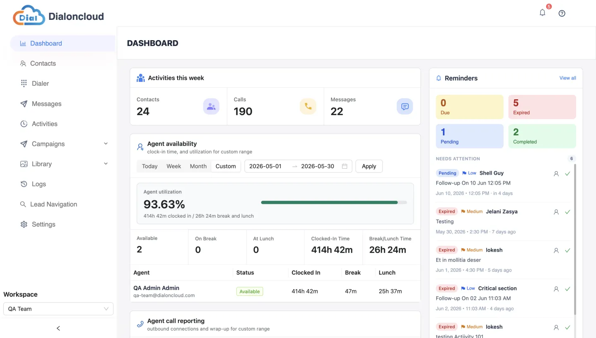Viewport: 596px width, 338px height.
Task: Open the QA Team workspace dropdown
Action: click(x=58, y=309)
